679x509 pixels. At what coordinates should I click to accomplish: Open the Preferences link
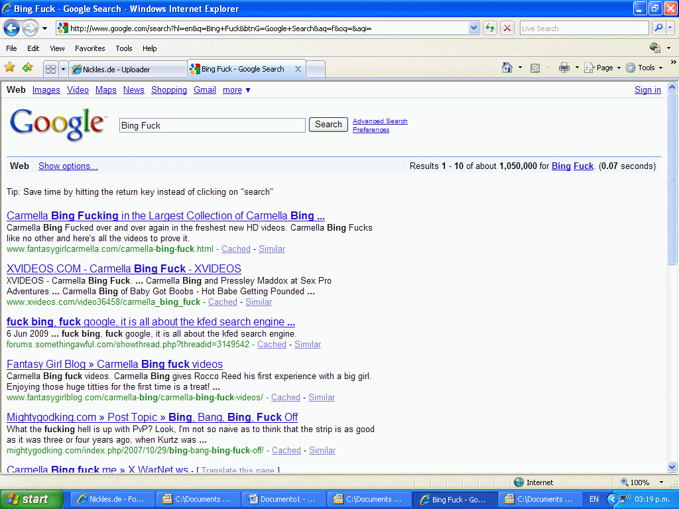[371, 130]
